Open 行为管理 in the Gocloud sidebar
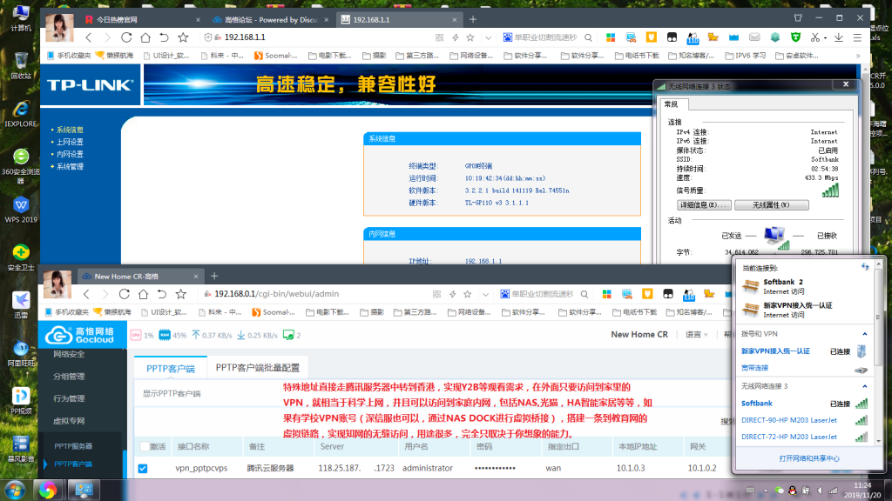The width and height of the screenshot is (892, 501). pos(69,398)
